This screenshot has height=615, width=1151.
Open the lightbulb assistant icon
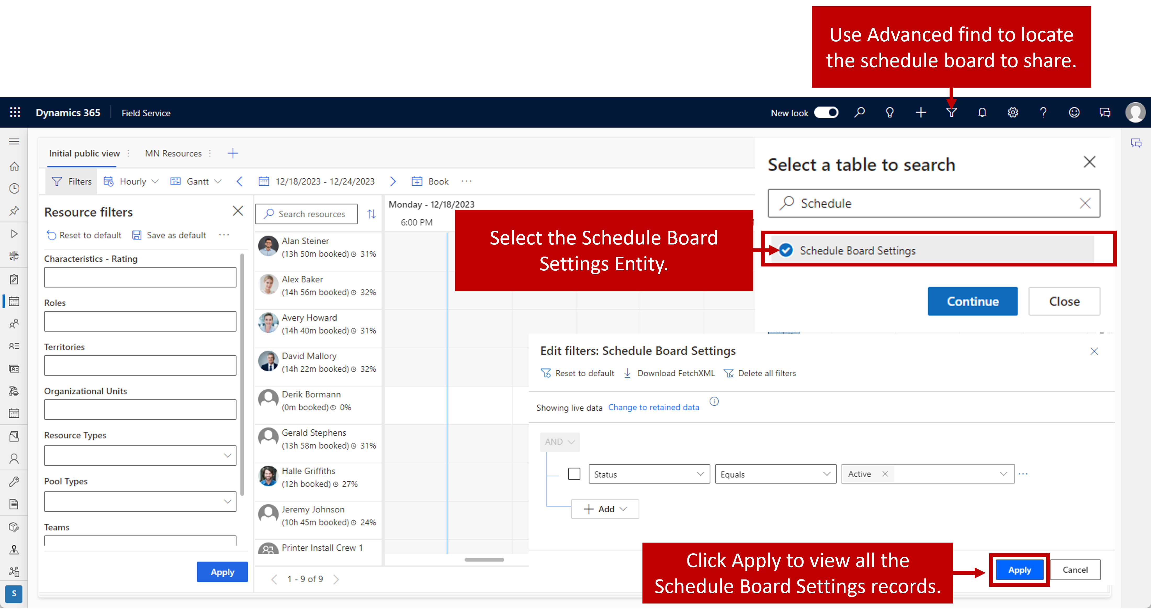pos(890,112)
